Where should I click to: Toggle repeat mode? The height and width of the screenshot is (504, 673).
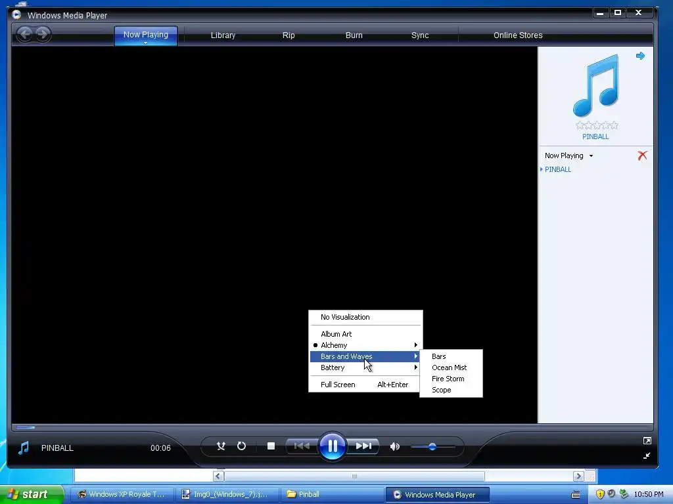(242, 446)
